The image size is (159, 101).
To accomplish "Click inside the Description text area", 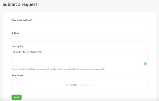I will click(79, 58).
